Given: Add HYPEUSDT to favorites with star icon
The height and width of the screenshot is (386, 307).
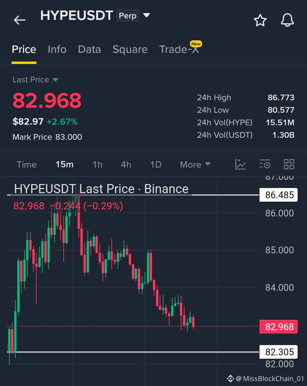Looking at the screenshot, I should coord(260,20).
